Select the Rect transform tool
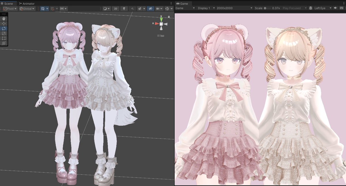346x186 pixels. pos(4,38)
